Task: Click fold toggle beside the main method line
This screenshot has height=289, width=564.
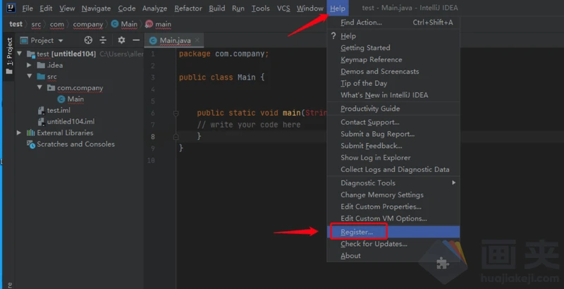Action: [x=176, y=113]
